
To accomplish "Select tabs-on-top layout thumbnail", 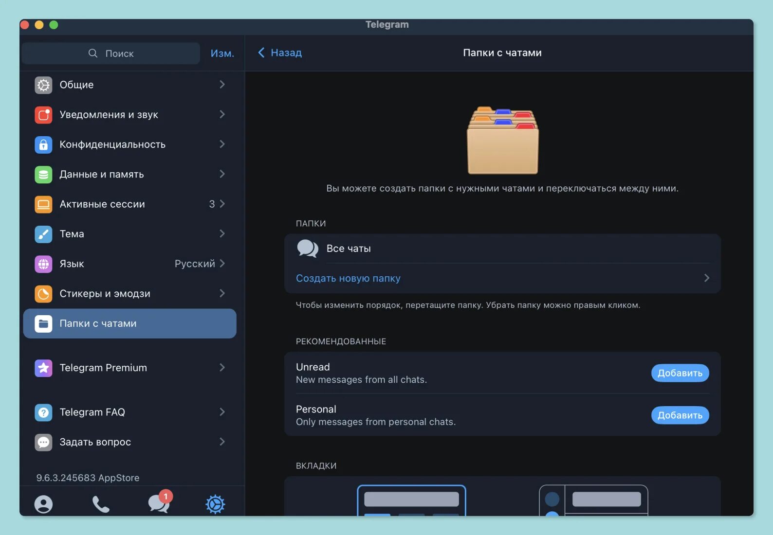I will (411, 500).
